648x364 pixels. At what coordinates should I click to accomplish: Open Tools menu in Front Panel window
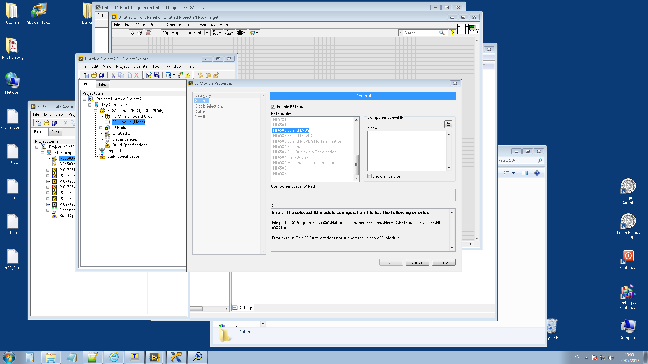tap(190, 25)
